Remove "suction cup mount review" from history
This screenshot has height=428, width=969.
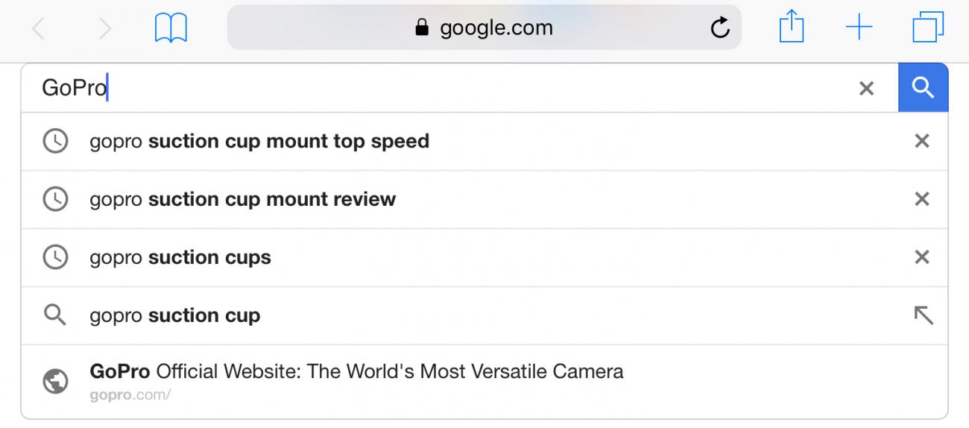click(x=922, y=199)
